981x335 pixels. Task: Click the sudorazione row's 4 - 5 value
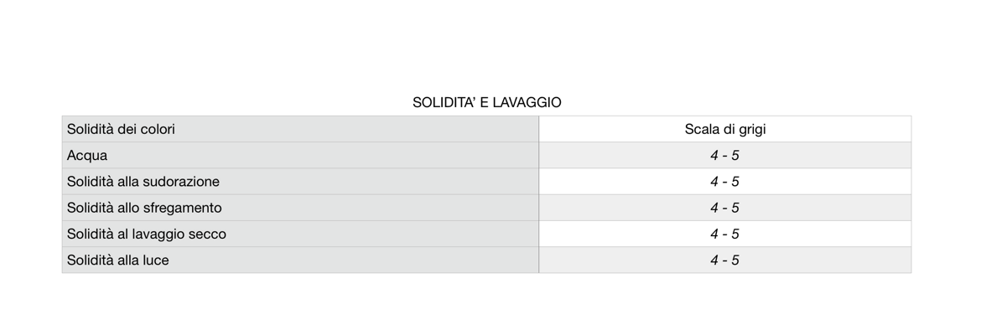724,182
